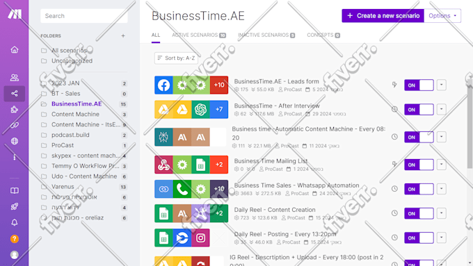This screenshot has height=266, width=473.
Task: Open Uncategorized folder
Action: pyautogui.click(x=72, y=61)
